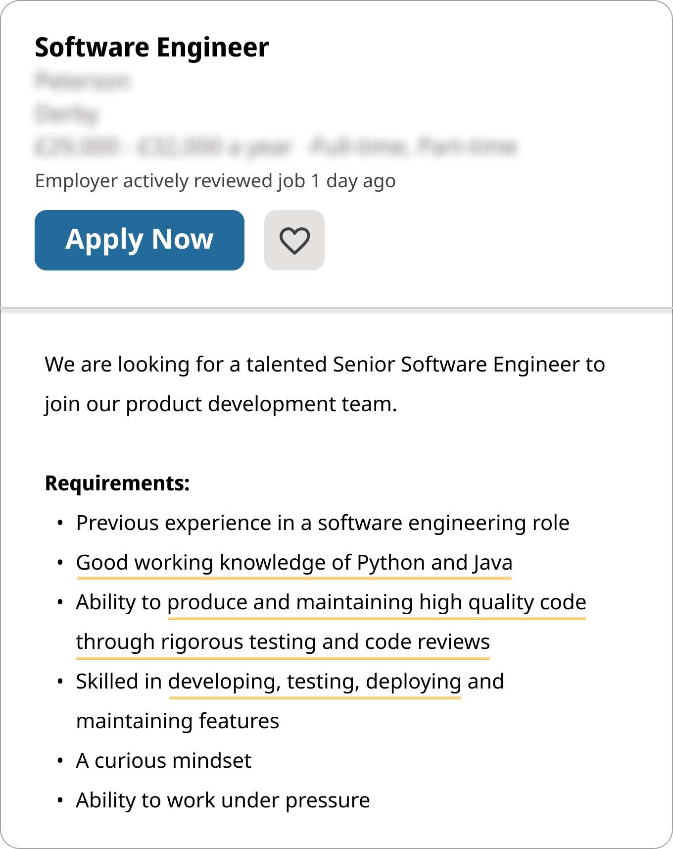Viewport: 673px width, 849px height.
Task: Save job with the heart icon
Action: [294, 240]
